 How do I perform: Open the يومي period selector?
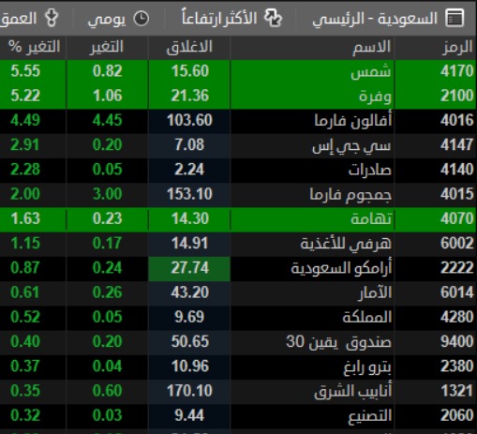(x=107, y=20)
